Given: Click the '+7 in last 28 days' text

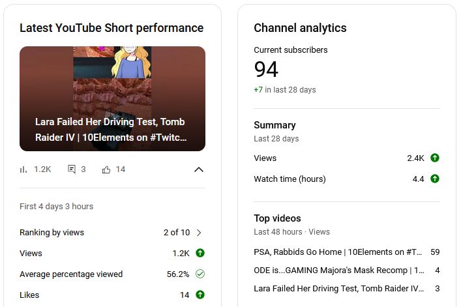Looking at the screenshot, I should [285, 89].
